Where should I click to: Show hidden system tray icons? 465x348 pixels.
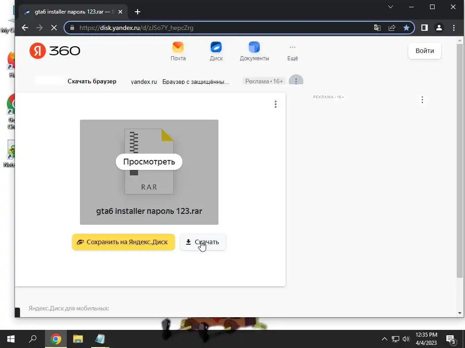(x=384, y=339)
